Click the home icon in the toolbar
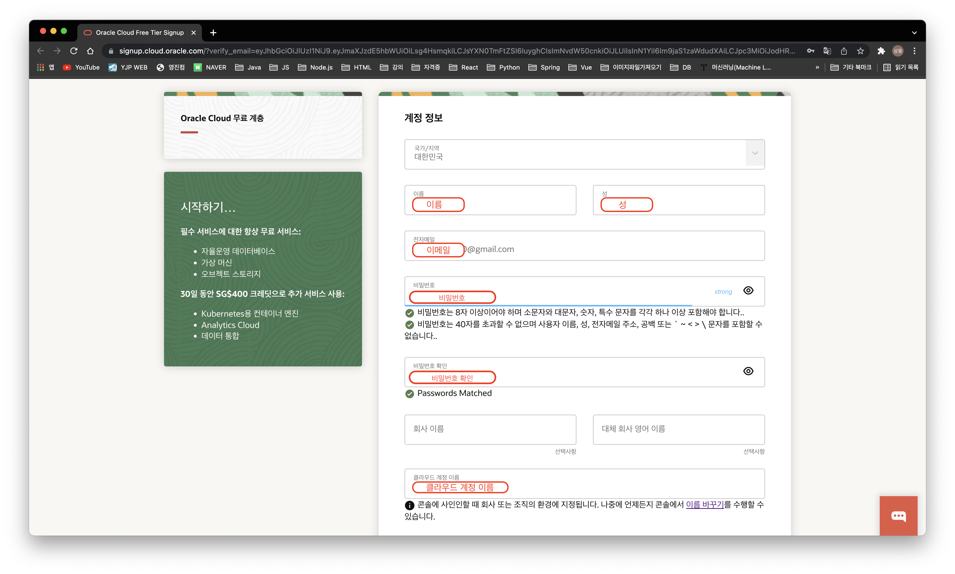 pyautogui.click(x=90, y=51)
